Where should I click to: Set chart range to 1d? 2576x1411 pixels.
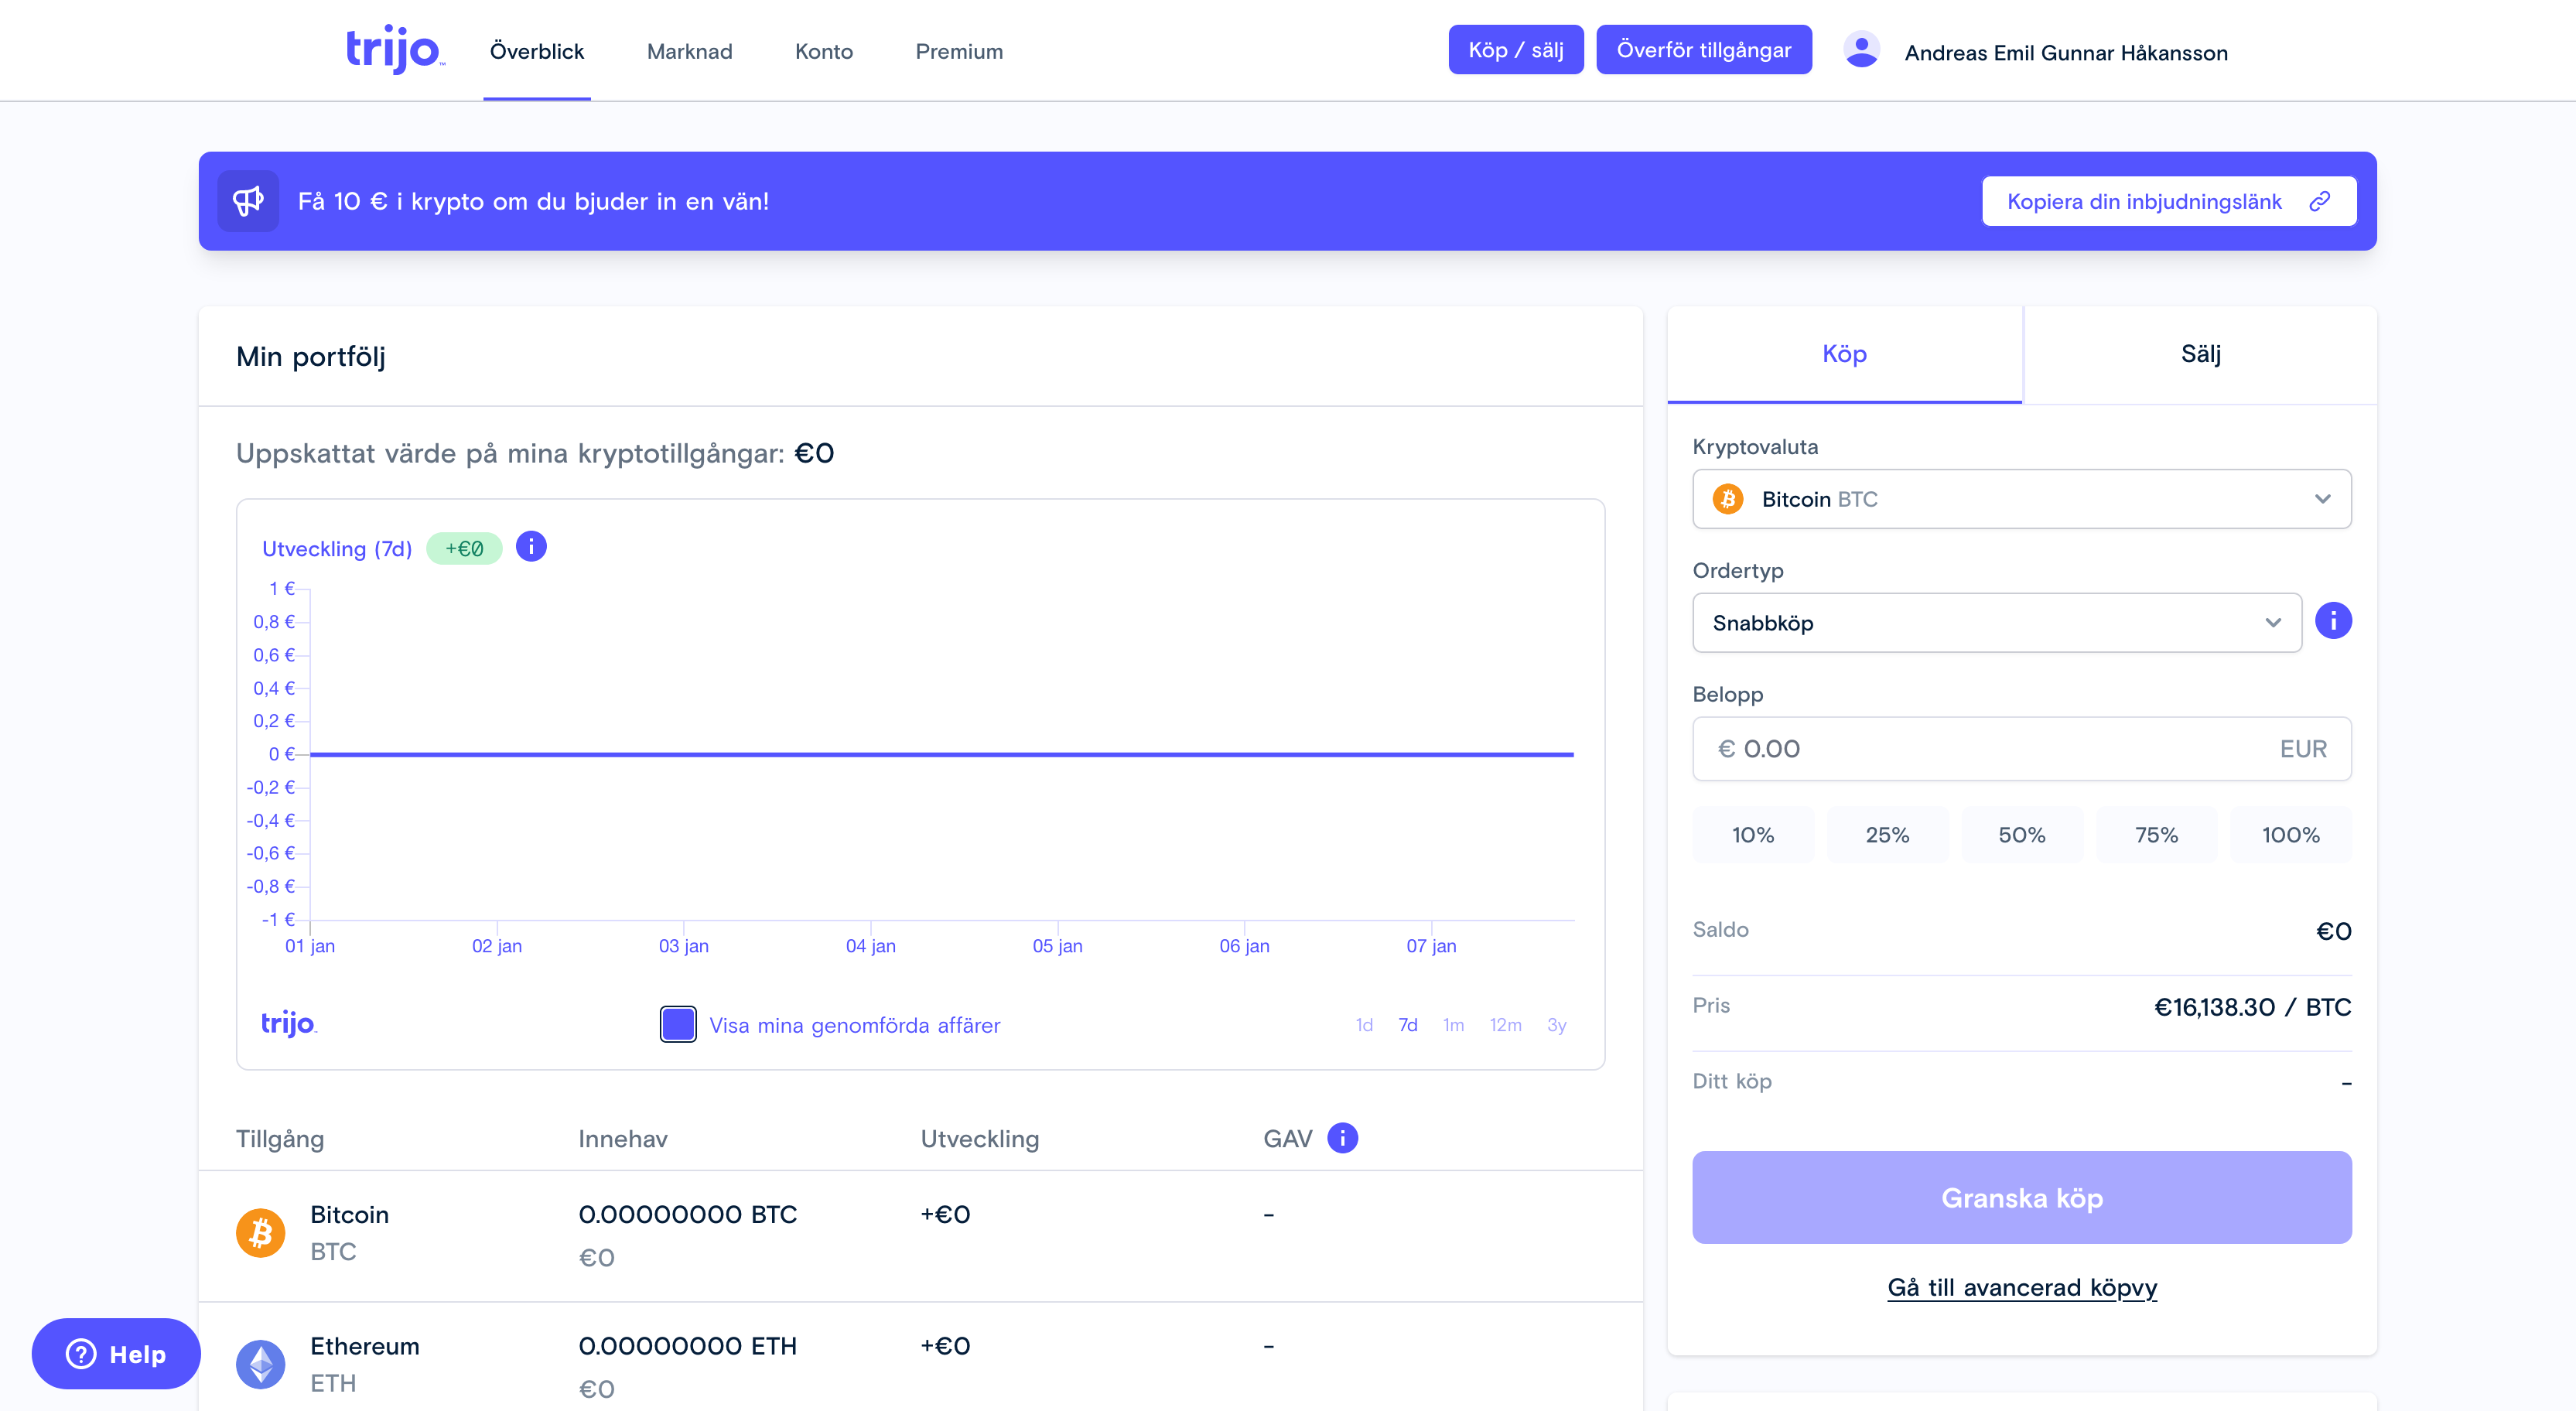click(1363, 1025)
